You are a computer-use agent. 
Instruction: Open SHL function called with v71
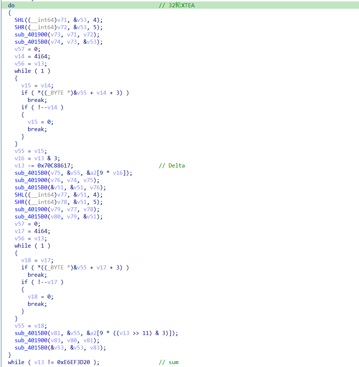pos(19,20)
